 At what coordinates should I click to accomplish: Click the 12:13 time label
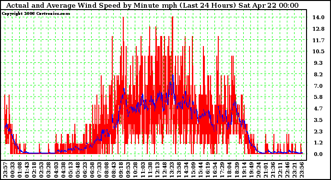157,169
